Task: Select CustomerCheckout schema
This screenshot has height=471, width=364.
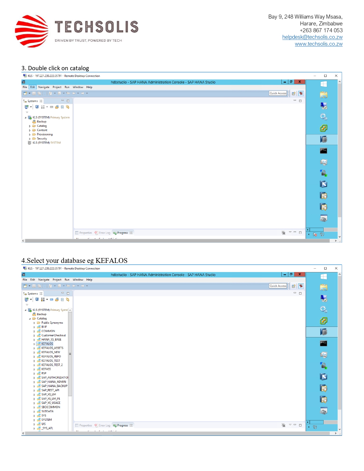Action: 51,336
